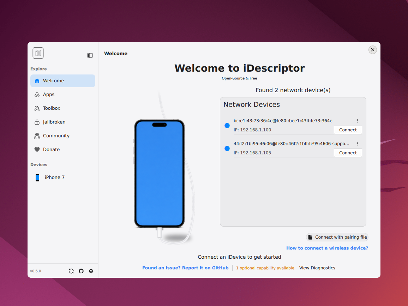Click the heart icon beside Donate
408x306 pixels.
coord(37,150)
